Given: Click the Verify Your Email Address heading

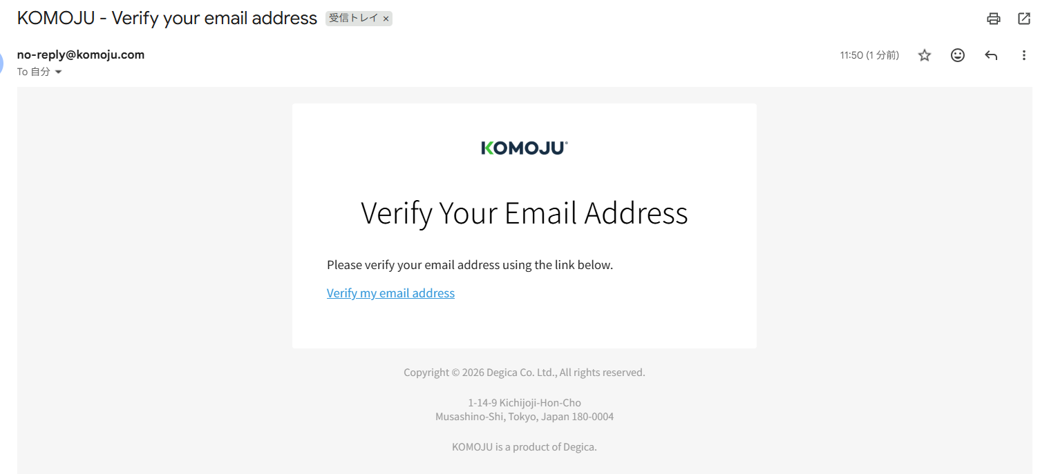Looking at the screenshot, I should [524, 213].
